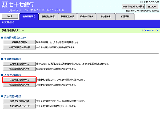Switch to 債権発生請求 tab
Screen dimensions: 160x116
(48, 17)
